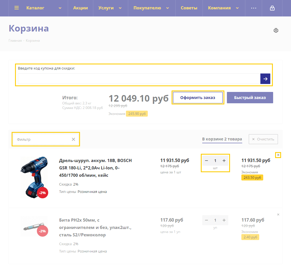The height and width of the screenshot is (265, 291).
Task: Clear the filter field with X
Action: point(73,139)
